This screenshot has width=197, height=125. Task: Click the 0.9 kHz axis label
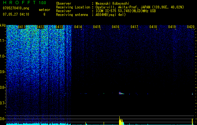[2, 72]
